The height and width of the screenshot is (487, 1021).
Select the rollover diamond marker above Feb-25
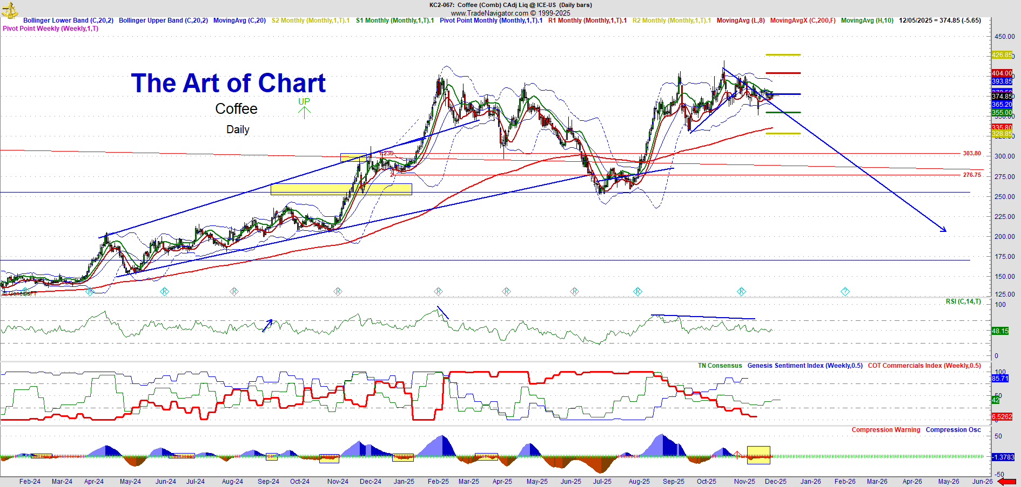(438, 291)
